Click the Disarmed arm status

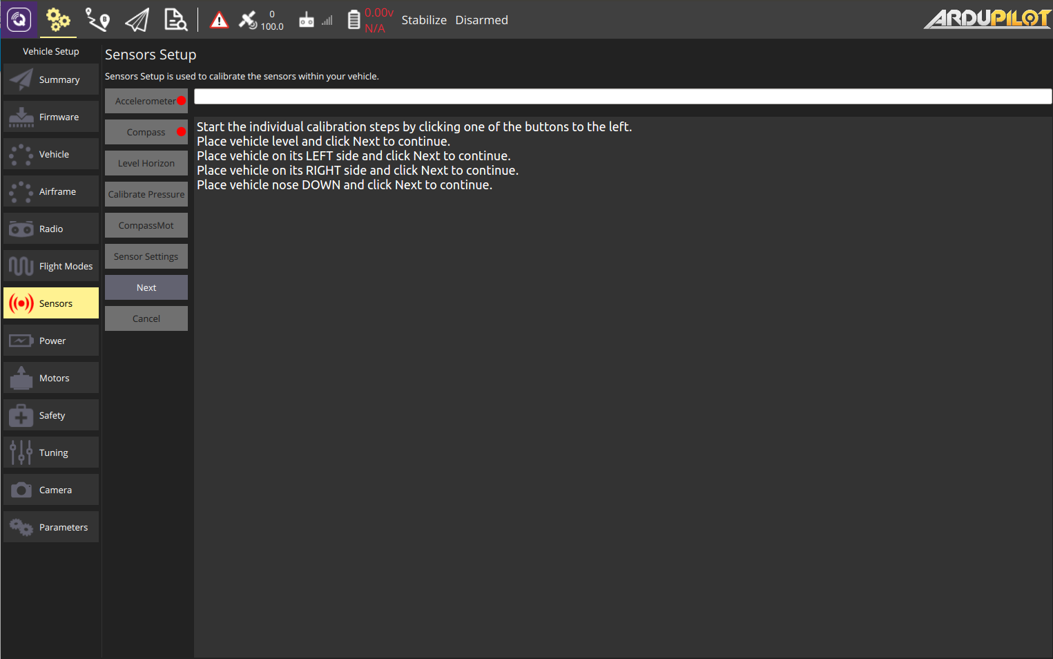[481, 20]
